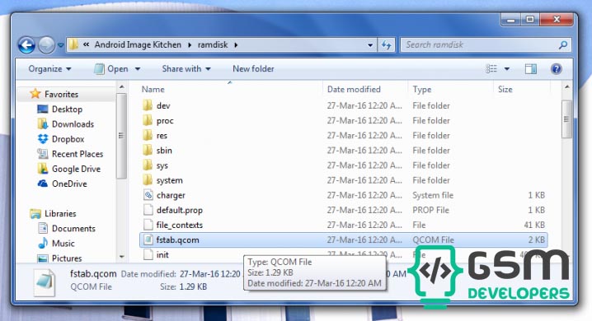Select the system folder icon
Viewport: 592px width, 321px height.
tap(148, 179)
